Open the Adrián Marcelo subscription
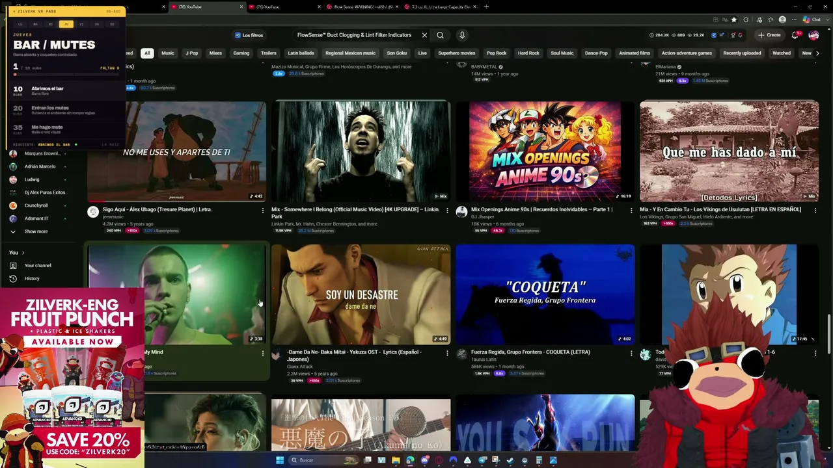The image size is (833, 468). click(40, 166)
